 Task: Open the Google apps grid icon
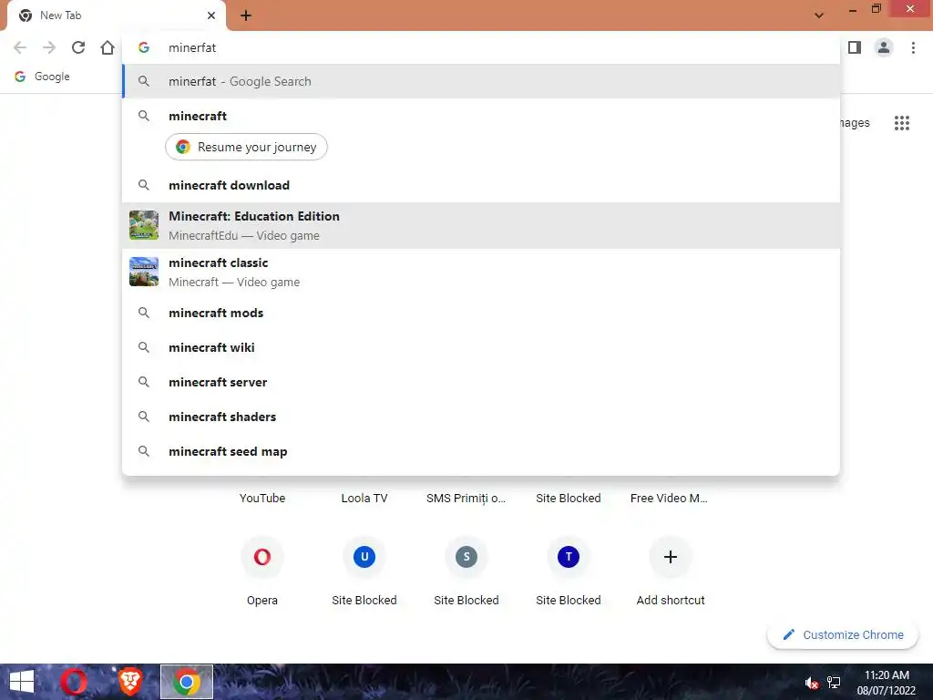[x=901, y=123]
